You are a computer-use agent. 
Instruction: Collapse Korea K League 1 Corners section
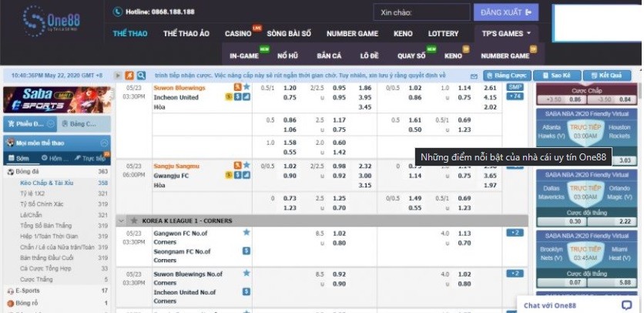121,220
